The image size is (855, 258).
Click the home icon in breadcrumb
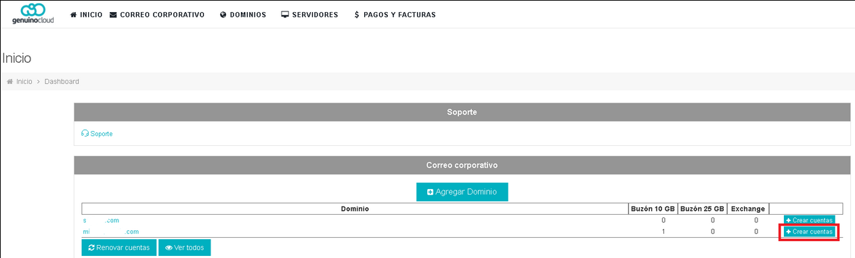(x=10, y=82)
